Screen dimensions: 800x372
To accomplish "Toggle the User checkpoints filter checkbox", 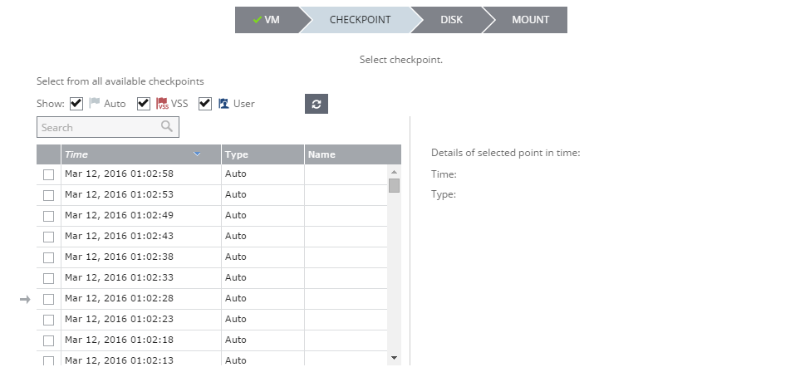I will pyautogui.click(x=205, y=104).
